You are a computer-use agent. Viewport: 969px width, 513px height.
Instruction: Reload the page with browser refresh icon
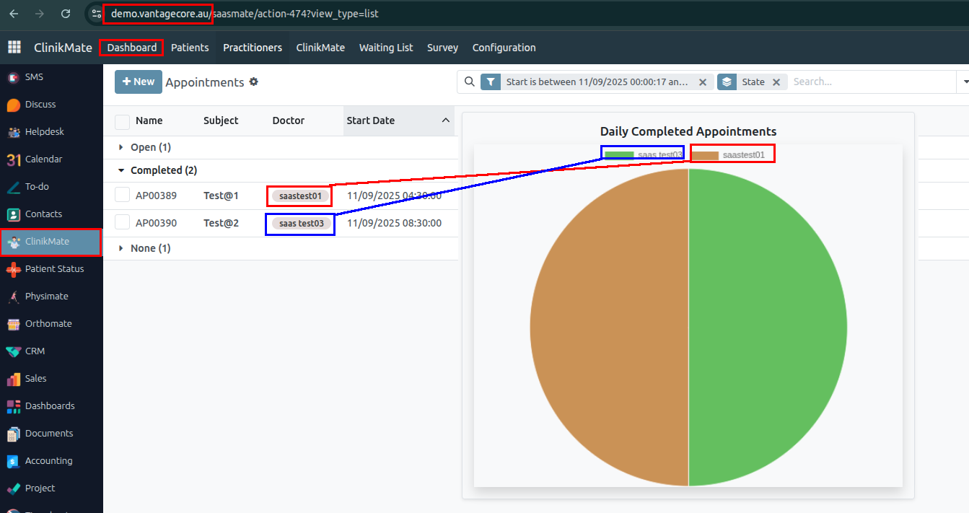pyautogui.click(x=66, y=14)
